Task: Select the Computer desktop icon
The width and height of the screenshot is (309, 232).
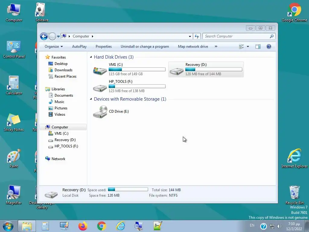Action: (x=14, y=13)
